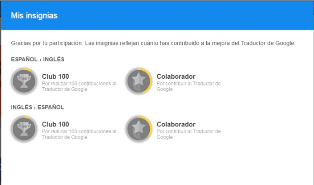Click the Club 100 trophy badge under Español › Inglés
Viewport: 314px width, 185px height.
point(24,81)
